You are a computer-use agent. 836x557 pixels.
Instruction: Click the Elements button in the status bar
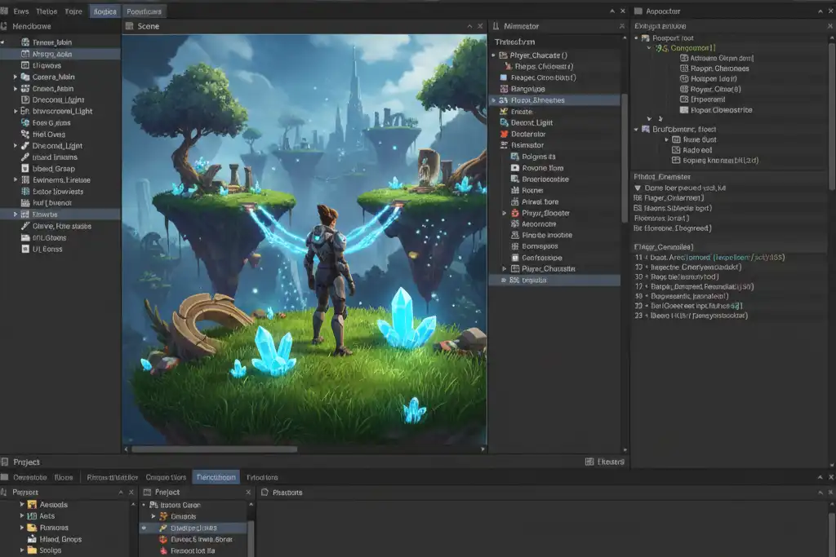tap(607, 461)
